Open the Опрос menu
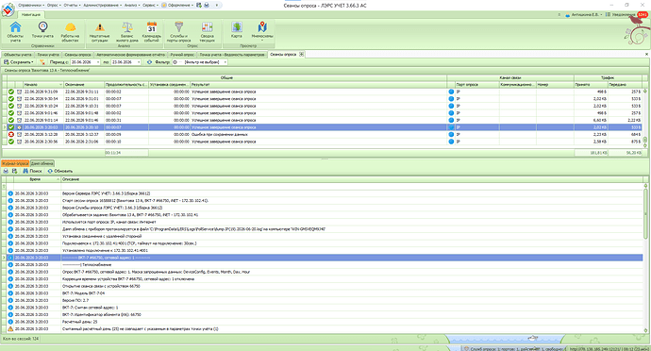 click(54, 6)
